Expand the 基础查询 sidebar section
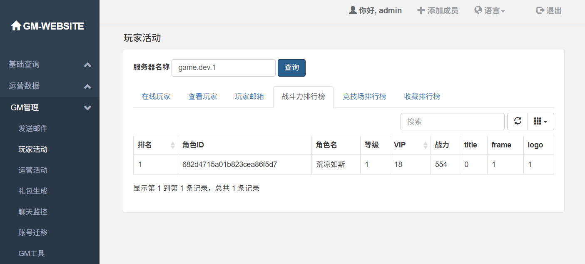 pyautogui.click(x=87, y=65)
